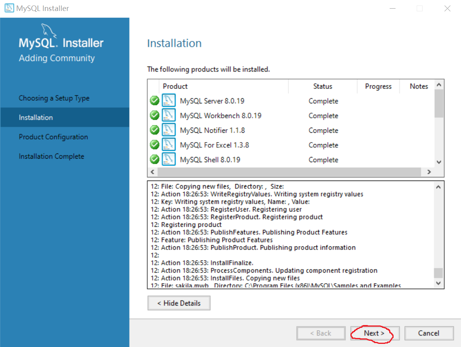Click the MySQL dolphin logo in sidebar
This screenshot has height=347, width=461.
(x=49, y=31)
